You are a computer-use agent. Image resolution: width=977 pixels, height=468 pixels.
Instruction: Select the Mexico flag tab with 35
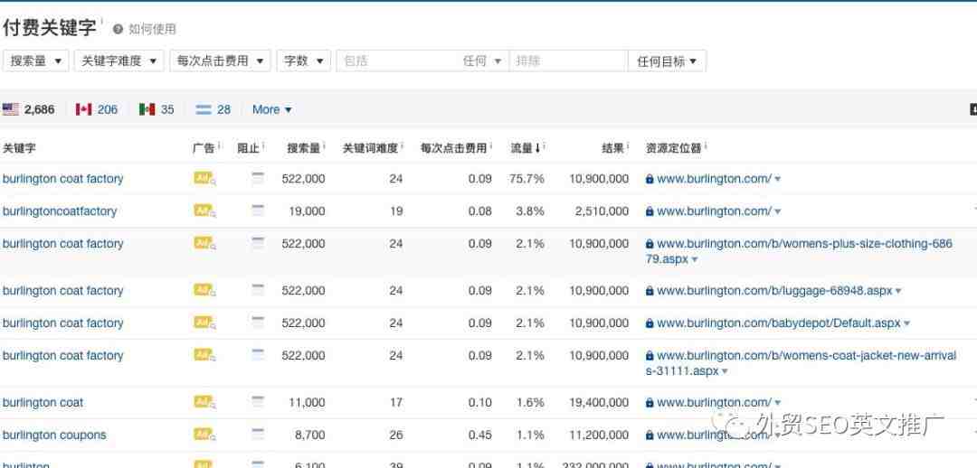157,109
